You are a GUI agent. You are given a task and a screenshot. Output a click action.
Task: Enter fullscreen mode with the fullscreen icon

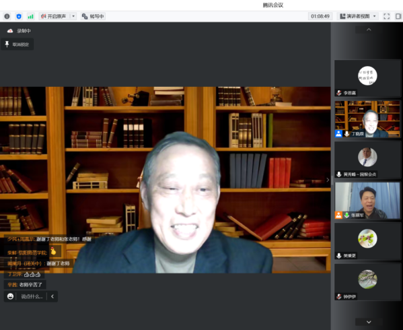coord(387,16)
